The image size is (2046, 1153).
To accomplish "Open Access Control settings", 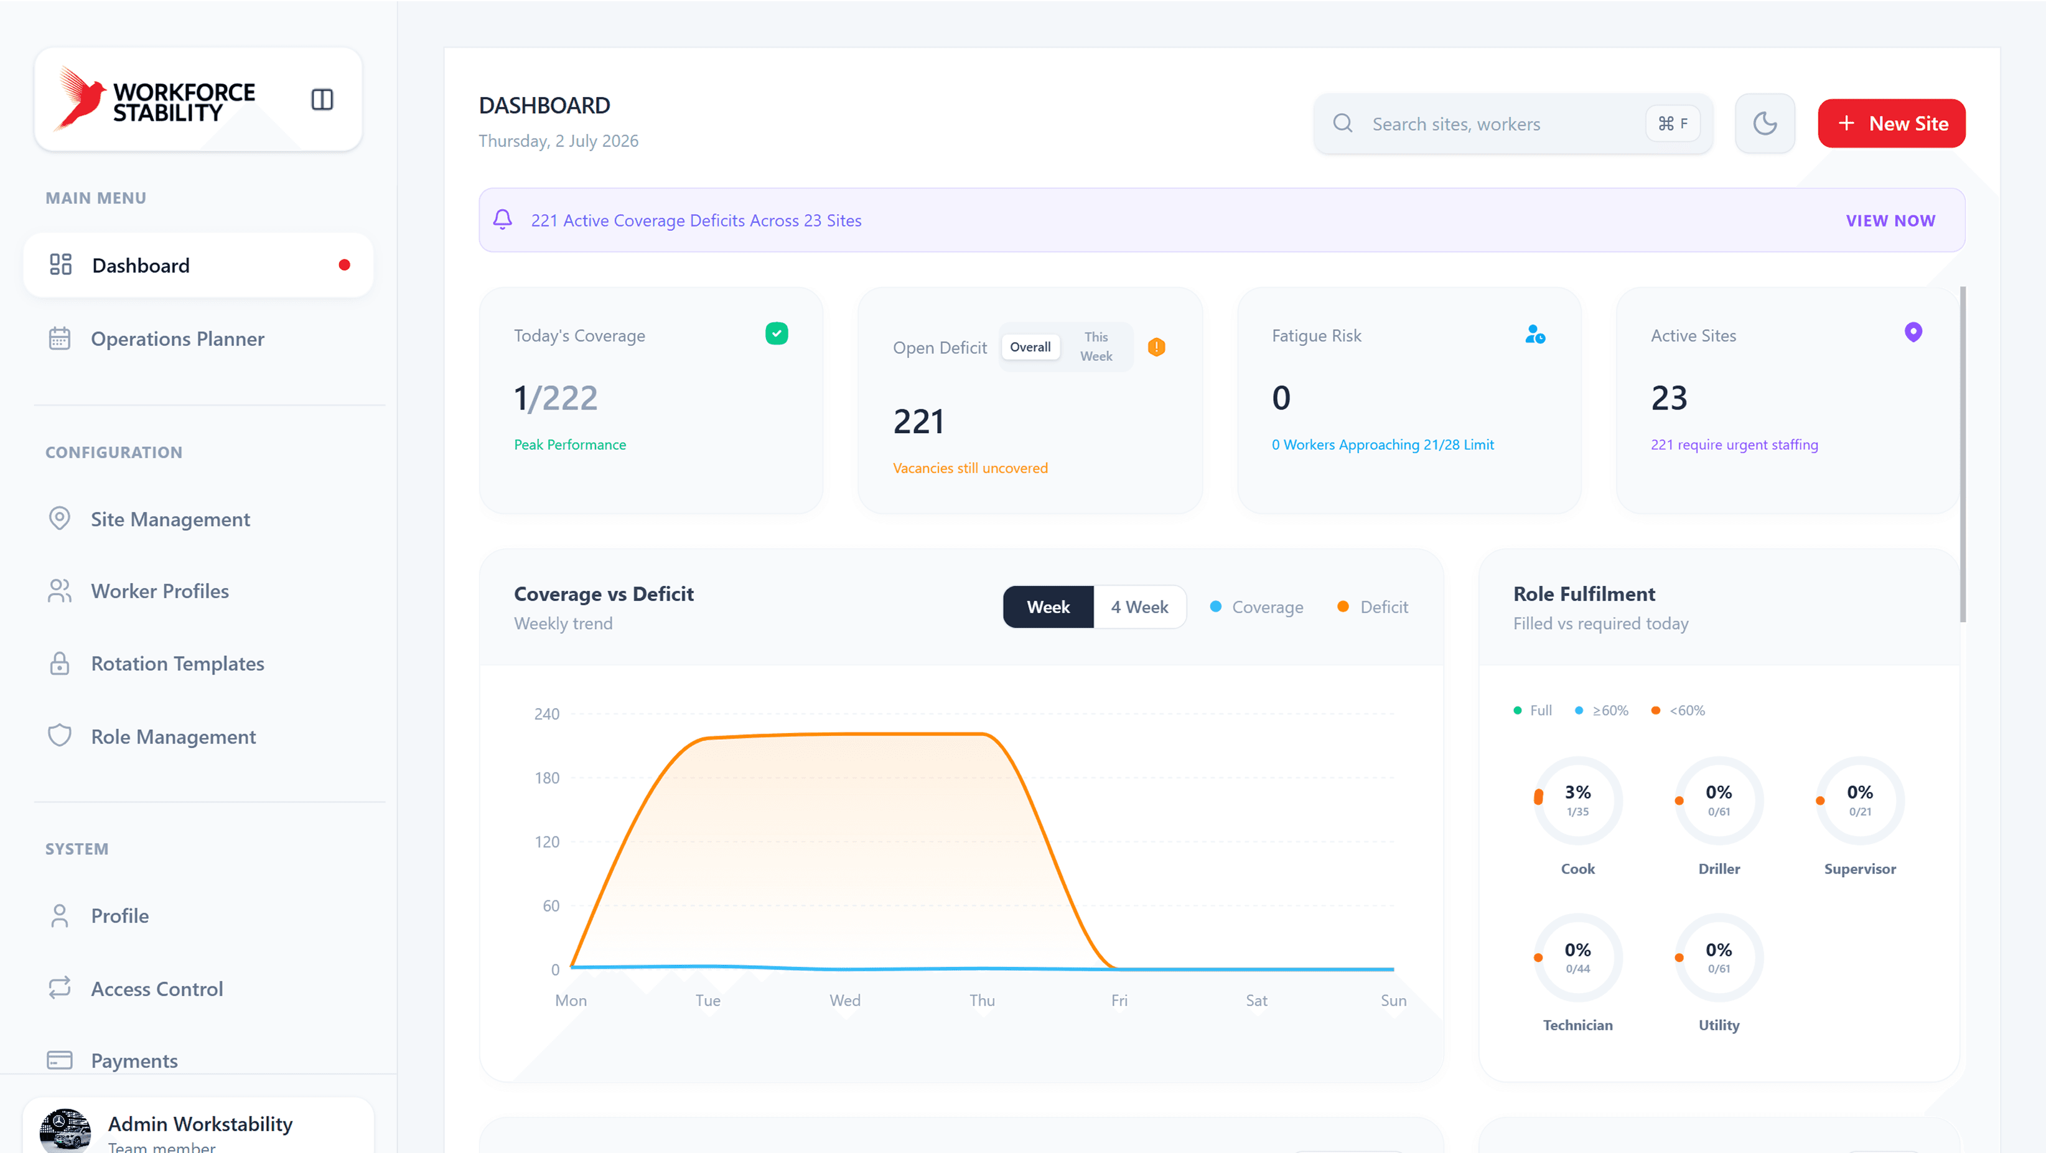I will 198,989.
